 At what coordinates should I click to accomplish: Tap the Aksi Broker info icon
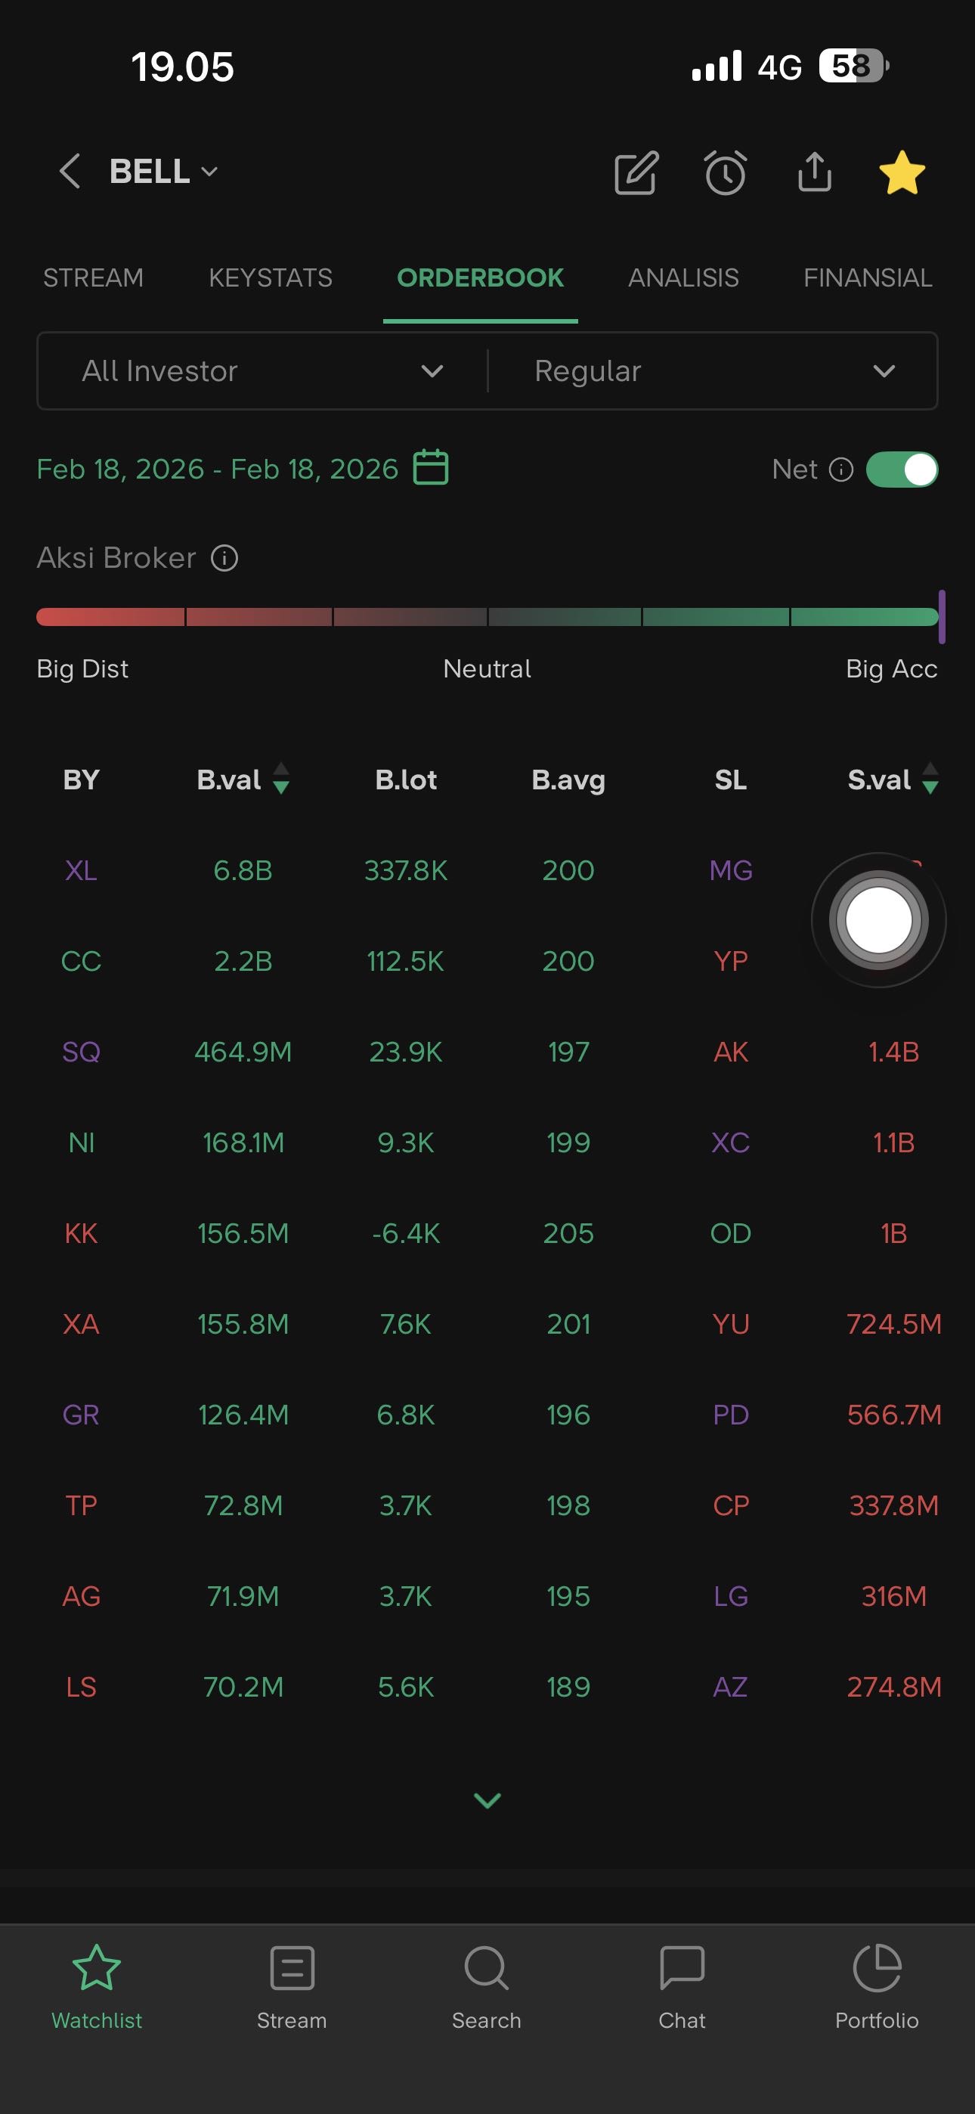224,558
